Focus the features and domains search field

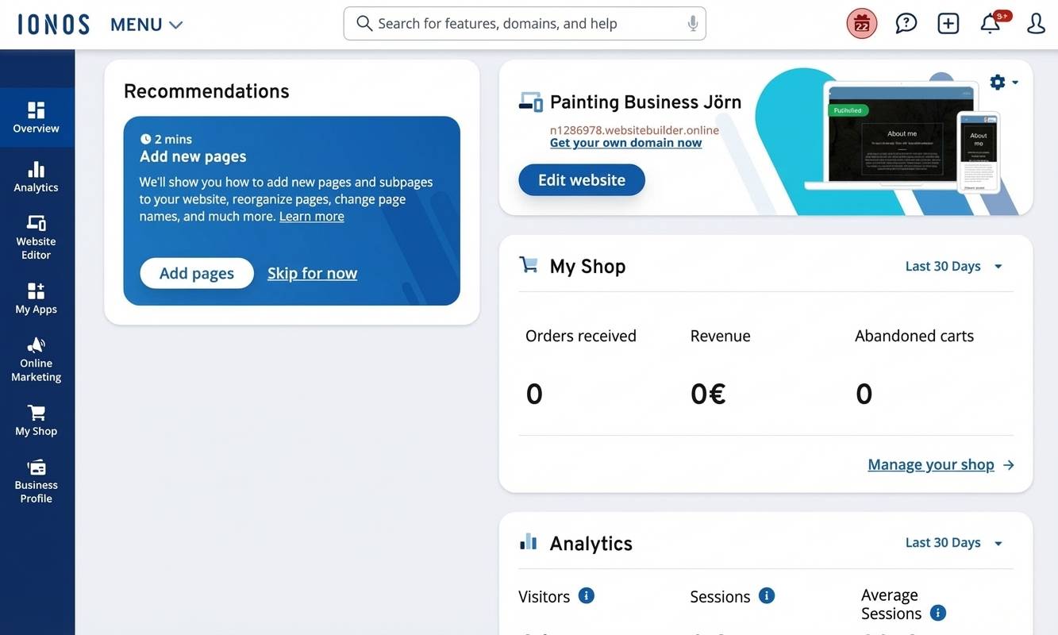pos(524,24)
